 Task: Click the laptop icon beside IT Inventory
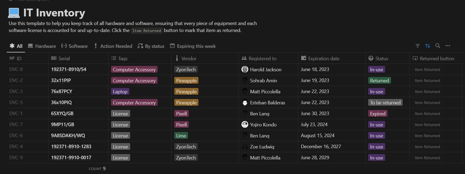(14, 13)
